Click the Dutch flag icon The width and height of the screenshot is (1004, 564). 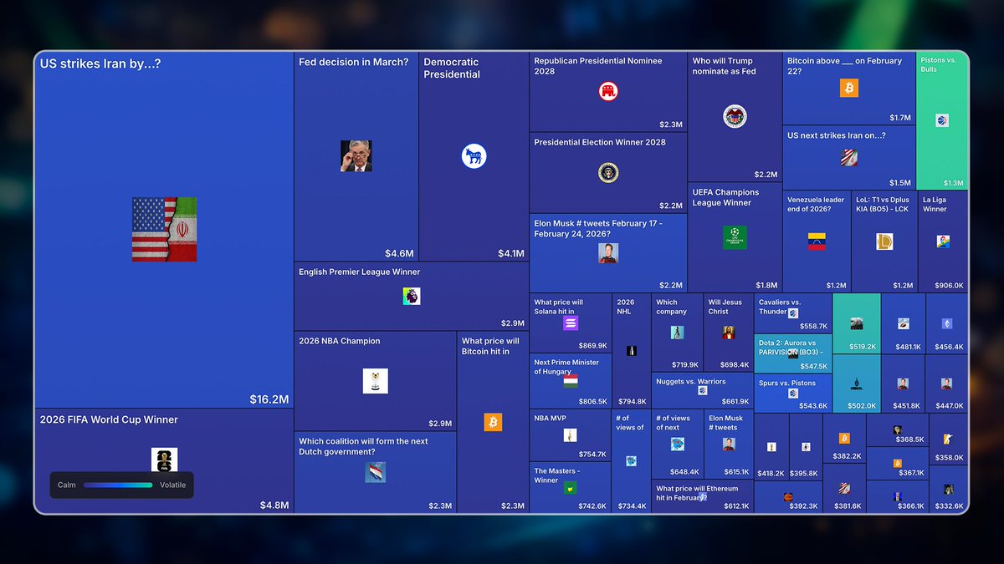click(x=375, y=472)
